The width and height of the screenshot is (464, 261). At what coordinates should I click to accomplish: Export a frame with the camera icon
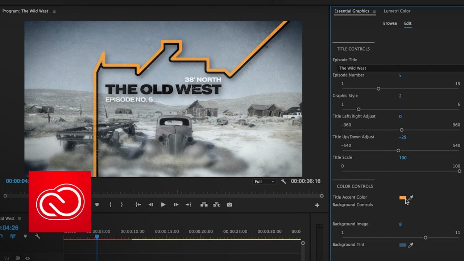(x=229, y=205)
